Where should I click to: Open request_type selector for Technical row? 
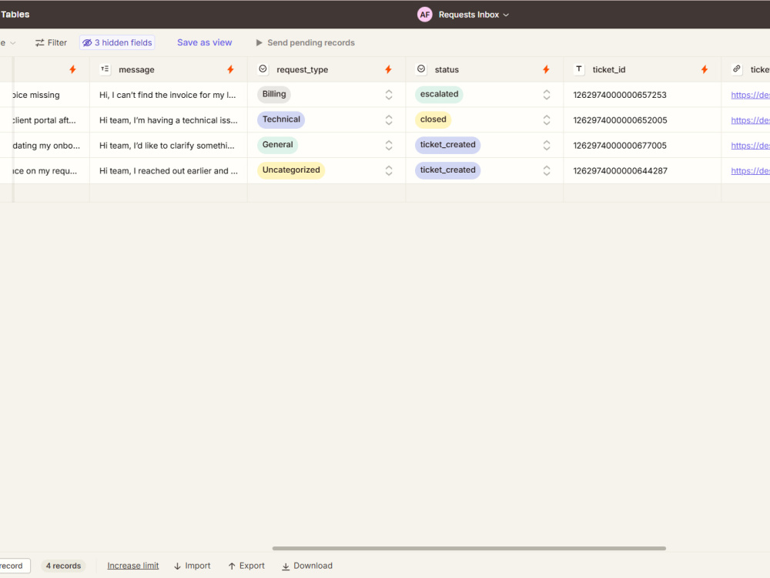pos(388,120)
